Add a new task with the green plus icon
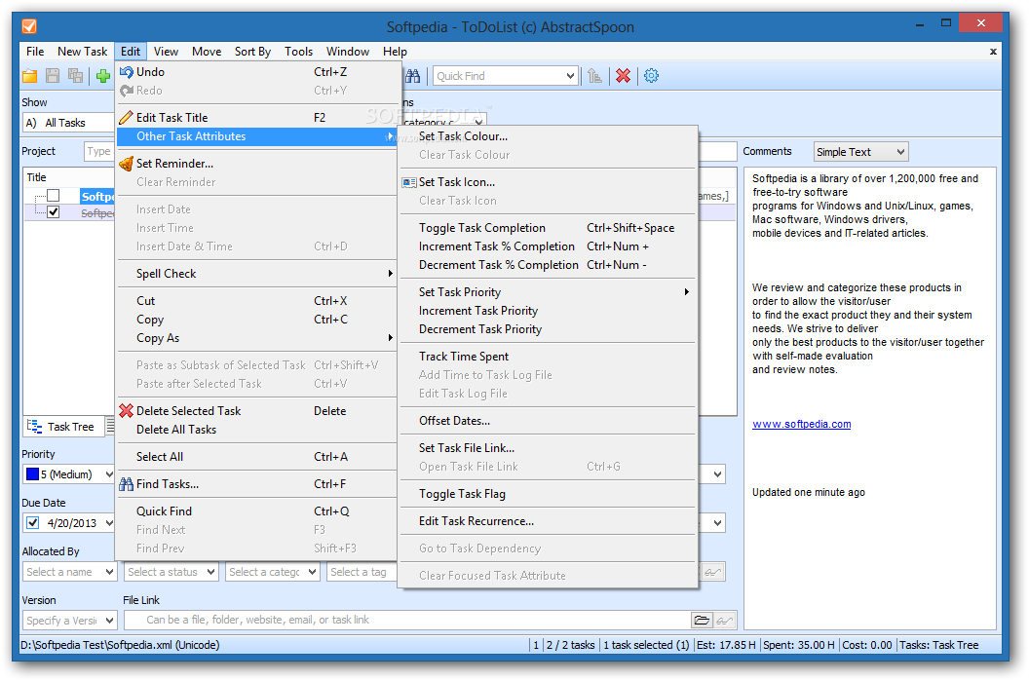The height and width of the screenshot is (681, 1029). pyautogui.click(x=103, y=76)
